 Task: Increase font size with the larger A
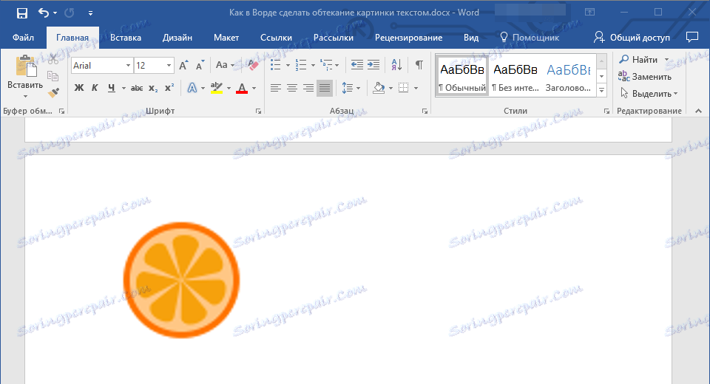tap(183, 66)
